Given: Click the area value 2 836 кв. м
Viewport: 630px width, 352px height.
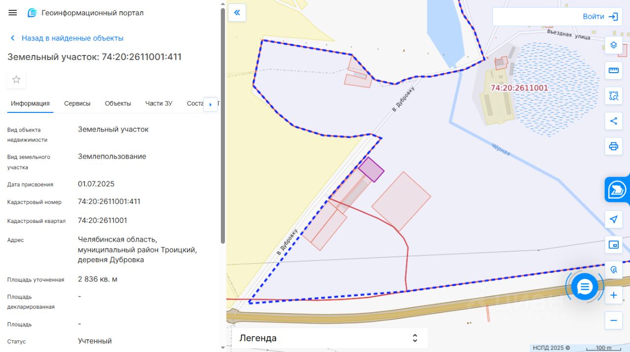Looking at the screenshot, I should pyautogui.click(x=97, y=279).
